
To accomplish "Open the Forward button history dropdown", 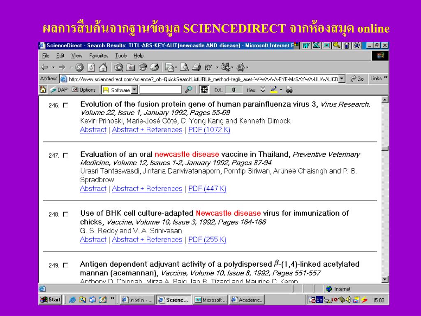I will [x=71, y=67].
